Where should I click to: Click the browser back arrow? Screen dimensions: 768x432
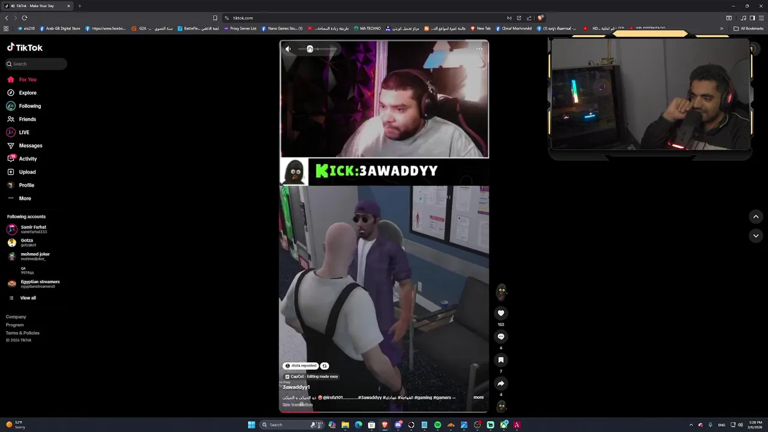(x=7, y=18)
